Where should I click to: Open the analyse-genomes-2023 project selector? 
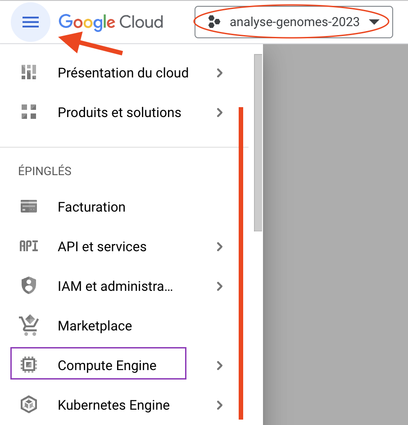tap(294, 22)
